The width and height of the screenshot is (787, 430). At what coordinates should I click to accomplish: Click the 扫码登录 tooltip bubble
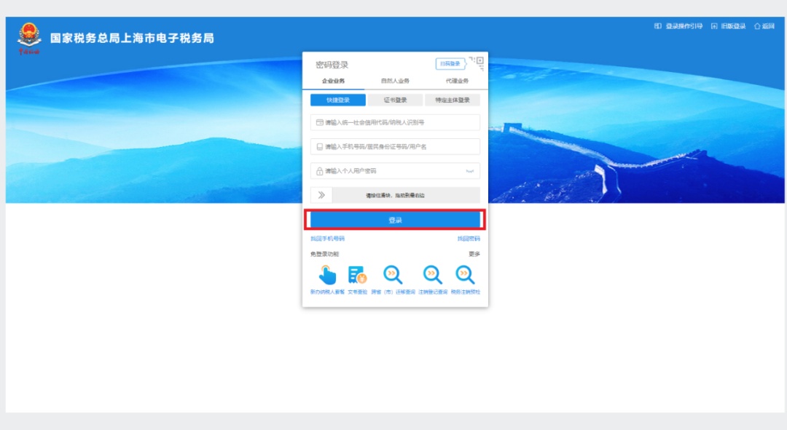[x=450, y=63]
